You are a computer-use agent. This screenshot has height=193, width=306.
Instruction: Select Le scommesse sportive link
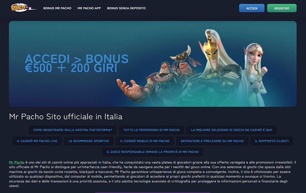pyautogui.click(x=89, y=141)
